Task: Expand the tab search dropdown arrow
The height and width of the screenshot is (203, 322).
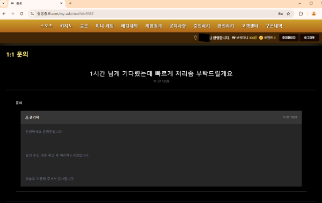Action: [4, 3]
